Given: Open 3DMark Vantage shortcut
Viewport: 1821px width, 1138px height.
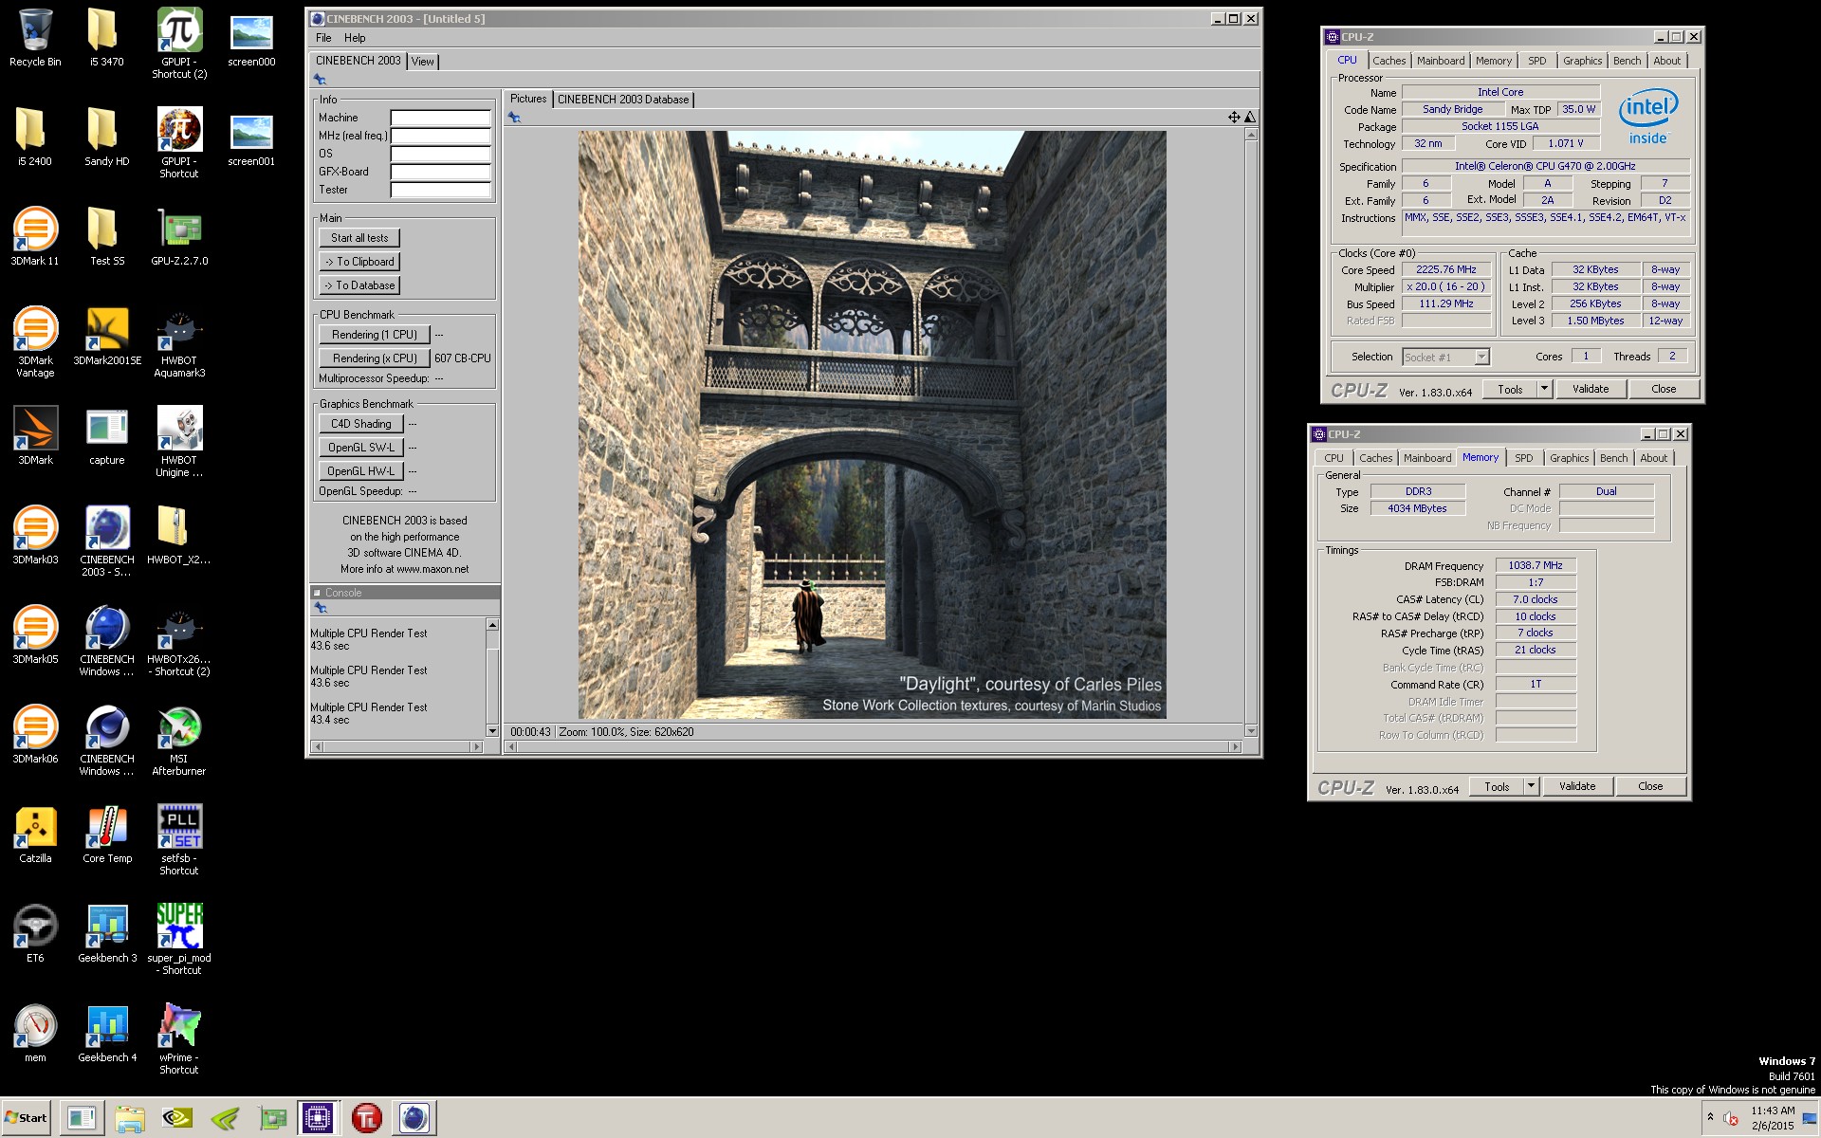Looking at the screenshot, I should 35,341.
